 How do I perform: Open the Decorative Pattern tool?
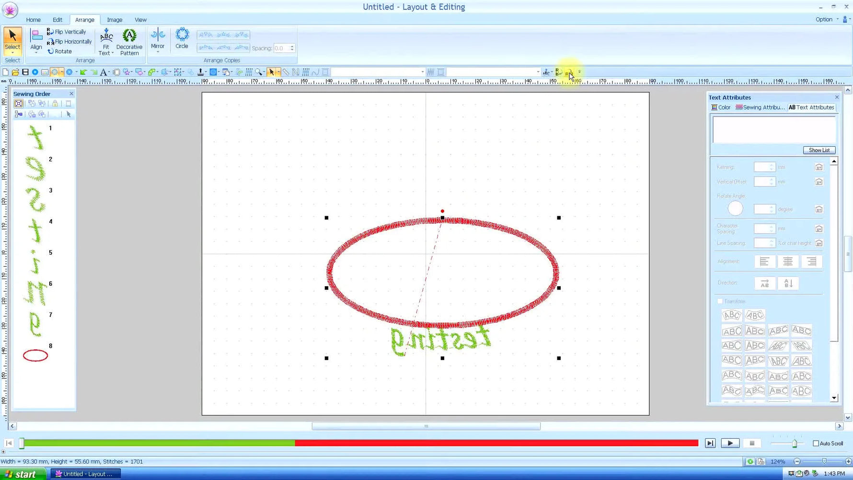click(x=129, y=42)
